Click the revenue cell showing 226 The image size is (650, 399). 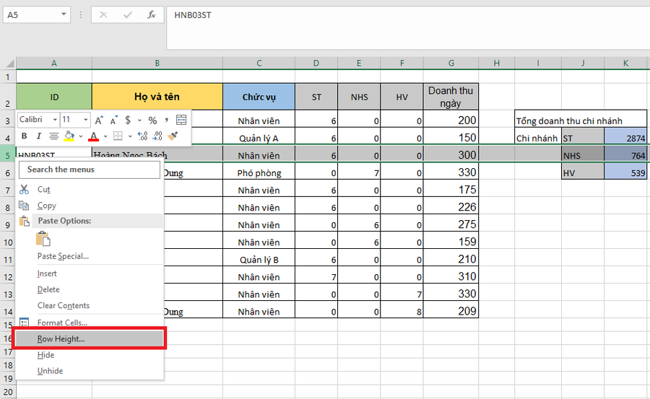coord(451,207)
